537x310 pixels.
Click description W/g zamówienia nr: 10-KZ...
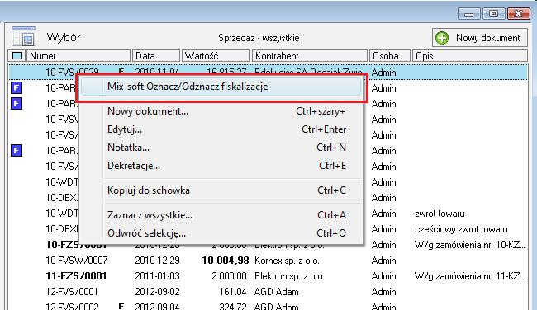(x=469, y=245)
